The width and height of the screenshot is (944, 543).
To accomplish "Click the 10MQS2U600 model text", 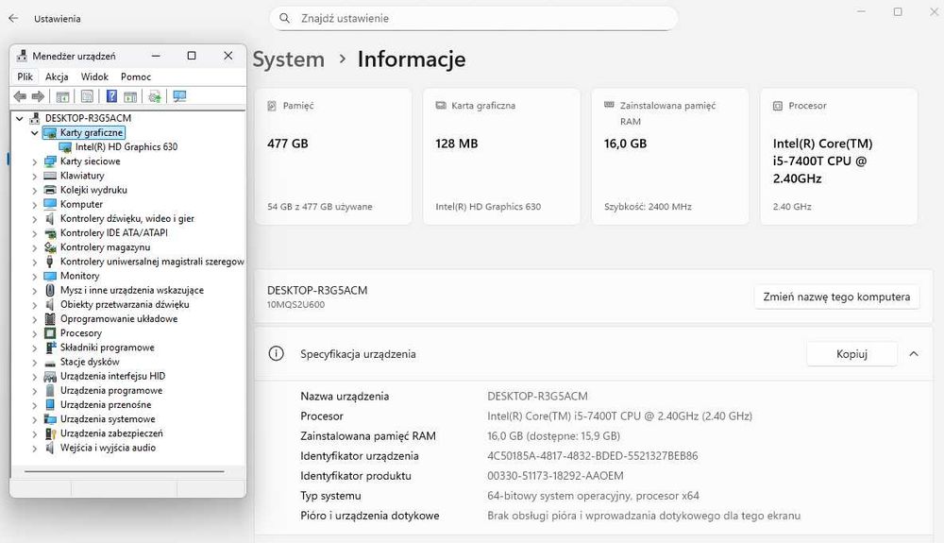I will pyautogui.click(x=295, y=305).
